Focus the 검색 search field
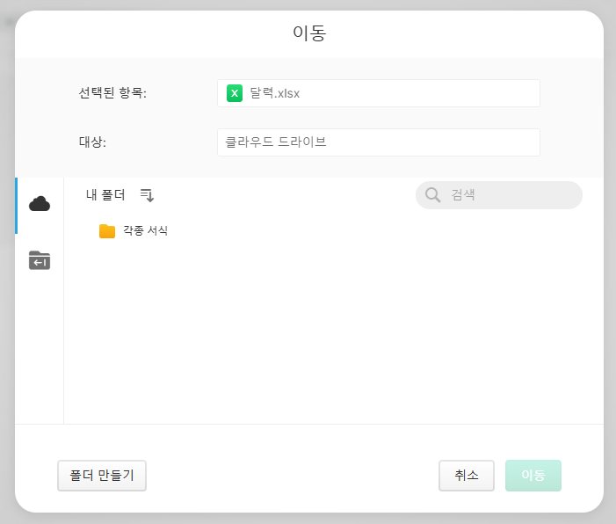 (499, 195)
